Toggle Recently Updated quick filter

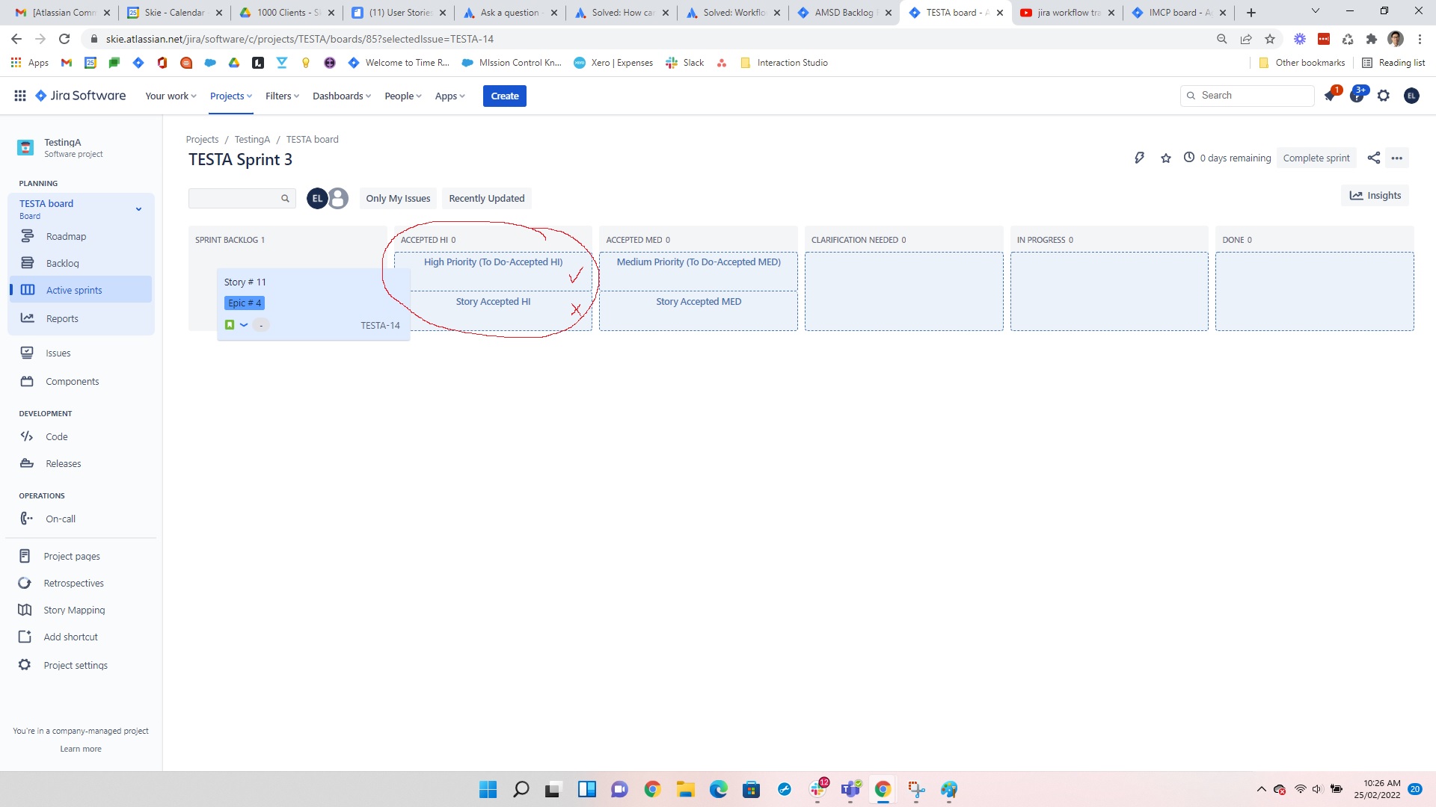point(486,198)
